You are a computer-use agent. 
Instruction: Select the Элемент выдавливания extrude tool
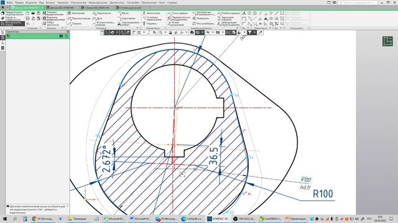tap(53, 13)
